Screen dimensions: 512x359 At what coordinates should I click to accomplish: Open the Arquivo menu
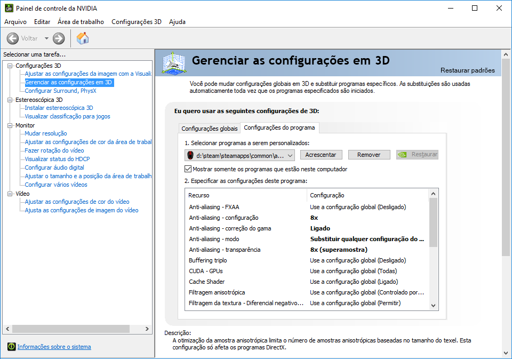pos(15,21)
